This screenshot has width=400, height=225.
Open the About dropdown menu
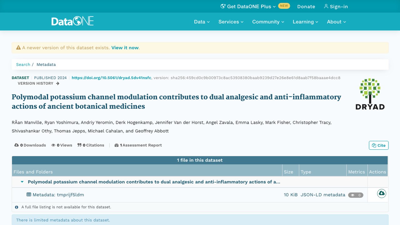[337, 22]
